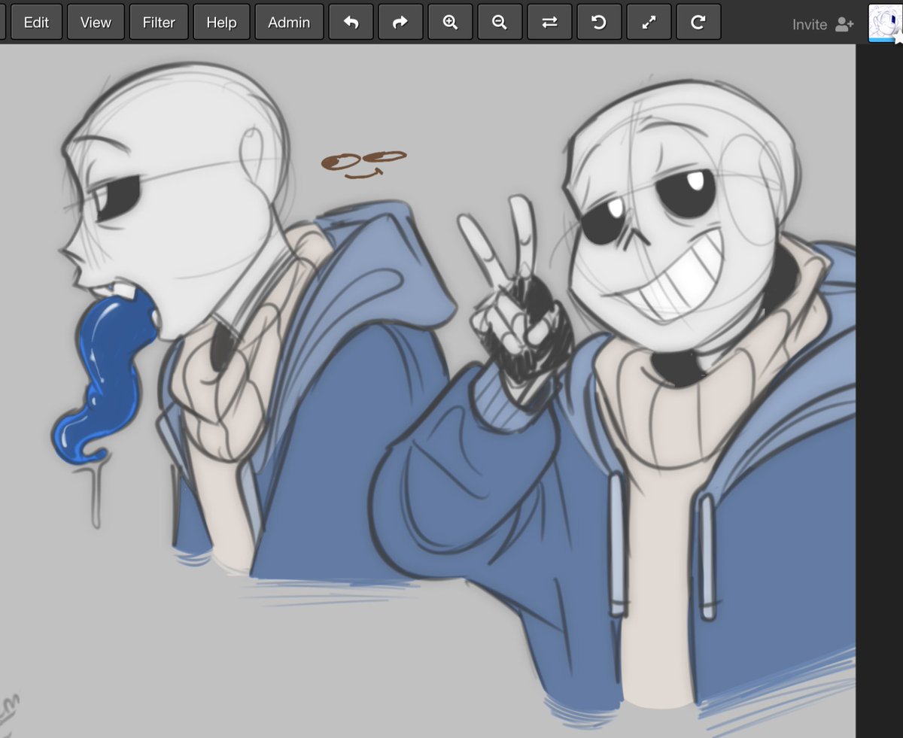Flip canvas with the swap arrows icon
This screenshot has width=903, height=738.
point(549,23)
